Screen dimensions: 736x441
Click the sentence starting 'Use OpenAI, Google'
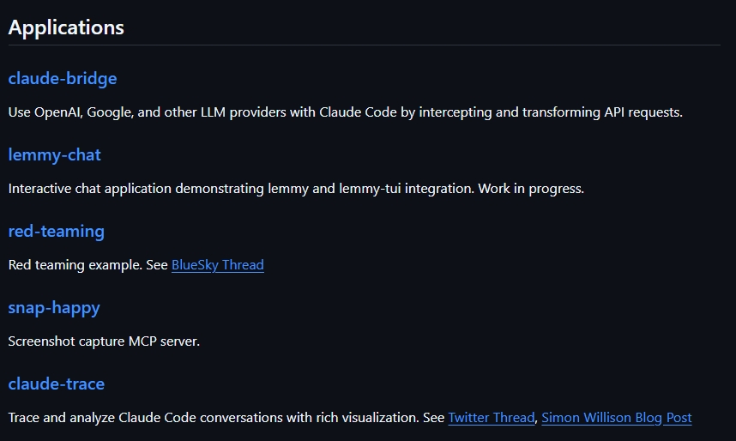point(346,112)
